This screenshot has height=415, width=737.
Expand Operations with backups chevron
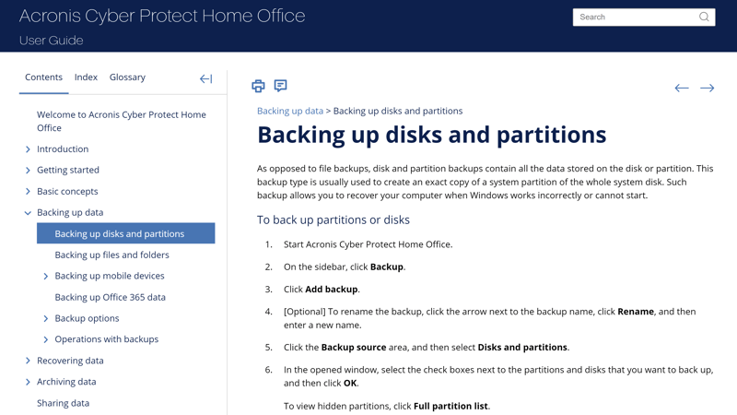coord(45,339)
